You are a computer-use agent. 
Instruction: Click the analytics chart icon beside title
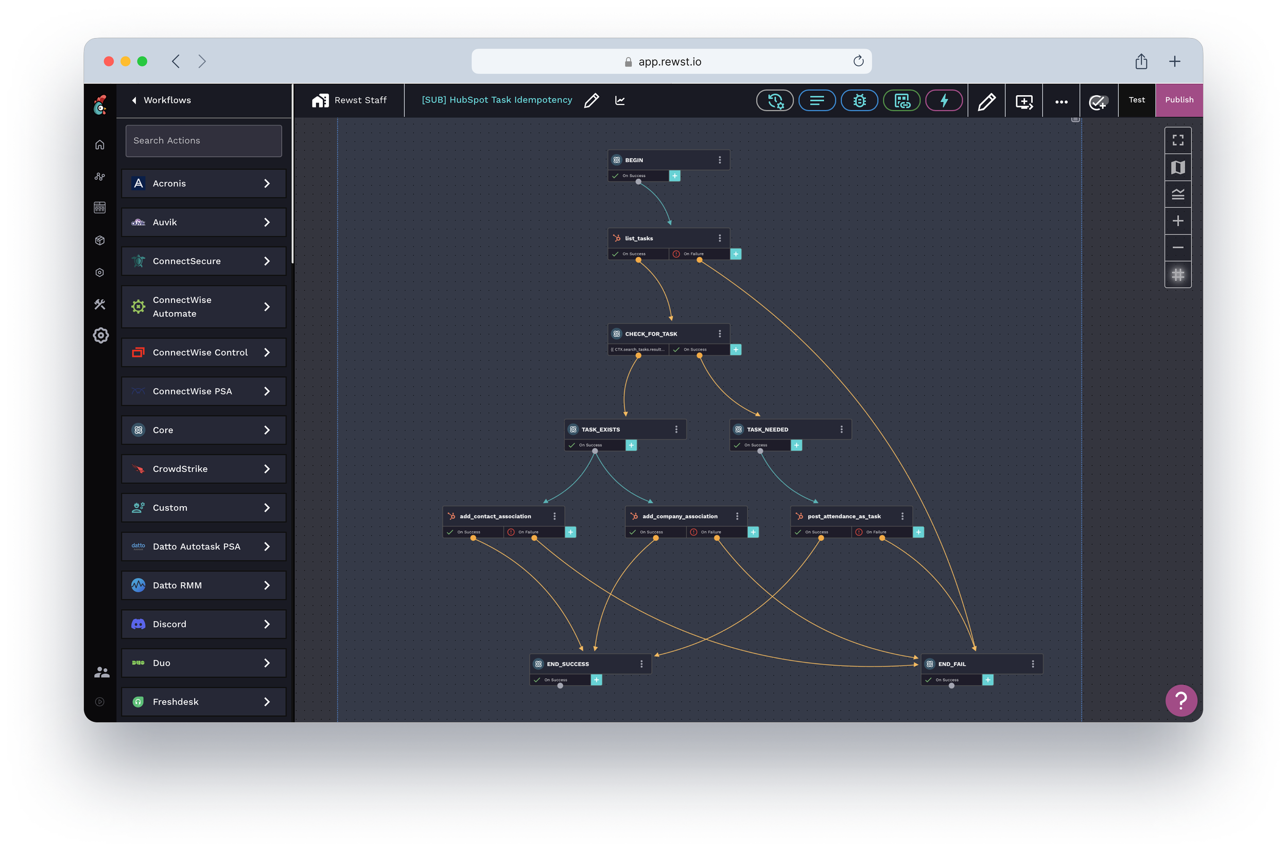coord(620,100)
